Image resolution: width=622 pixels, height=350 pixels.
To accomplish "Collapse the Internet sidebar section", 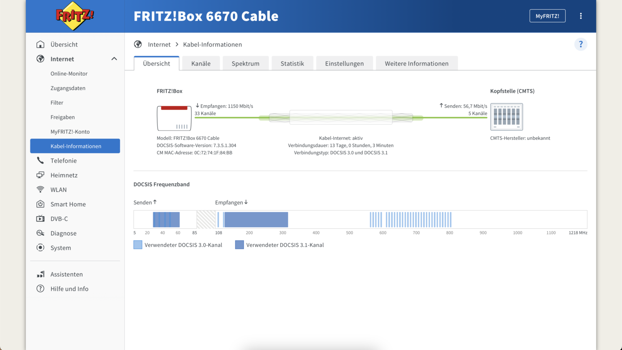I will pyautogui.click(x=114, y=59).
